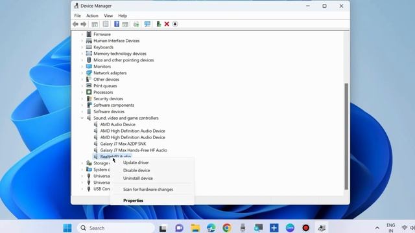Open the Canva app on taskbar
This screenshot has height=233, width=415.
tap(290, 228)
